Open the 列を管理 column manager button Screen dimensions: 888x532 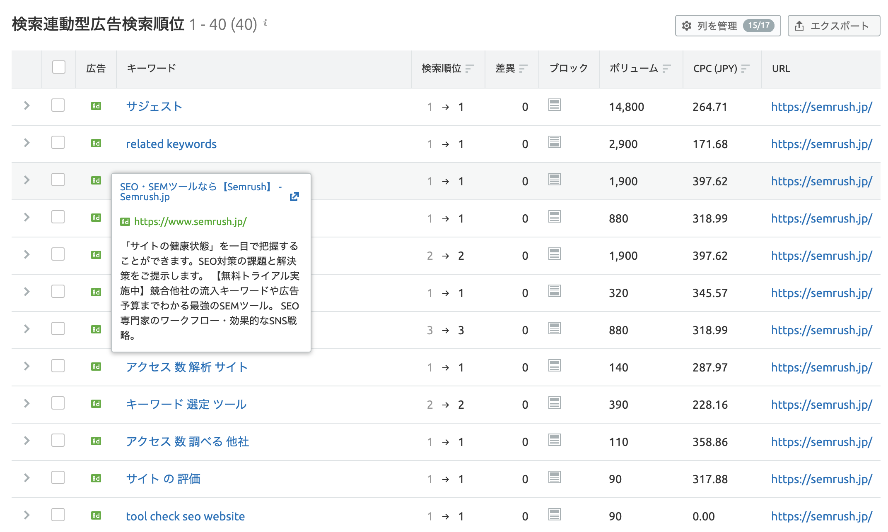point(727,26)
